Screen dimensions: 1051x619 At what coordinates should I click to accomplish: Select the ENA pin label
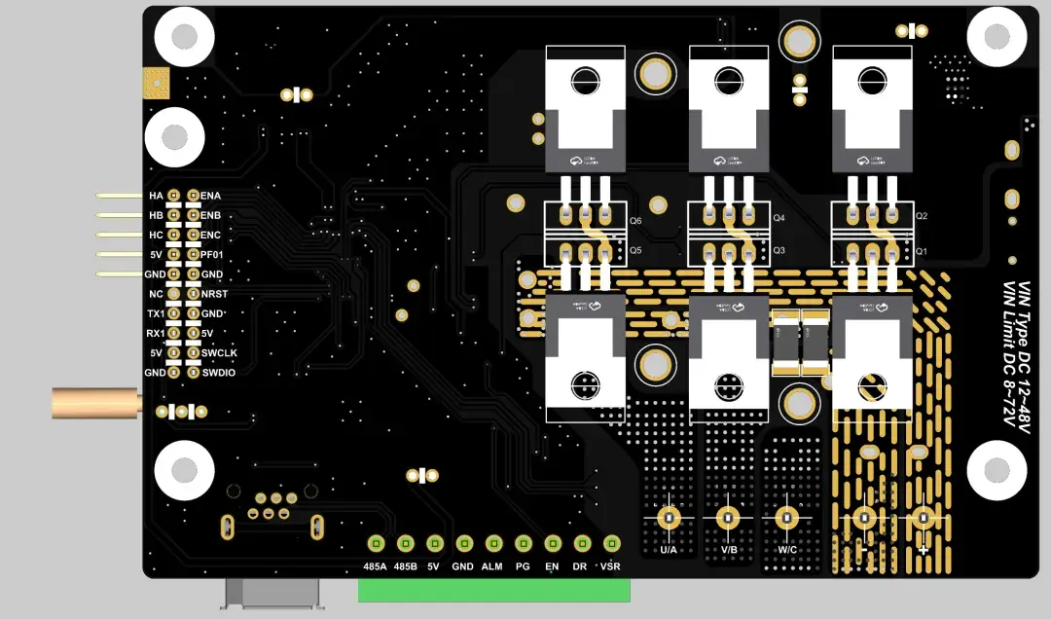coord(210,196)
